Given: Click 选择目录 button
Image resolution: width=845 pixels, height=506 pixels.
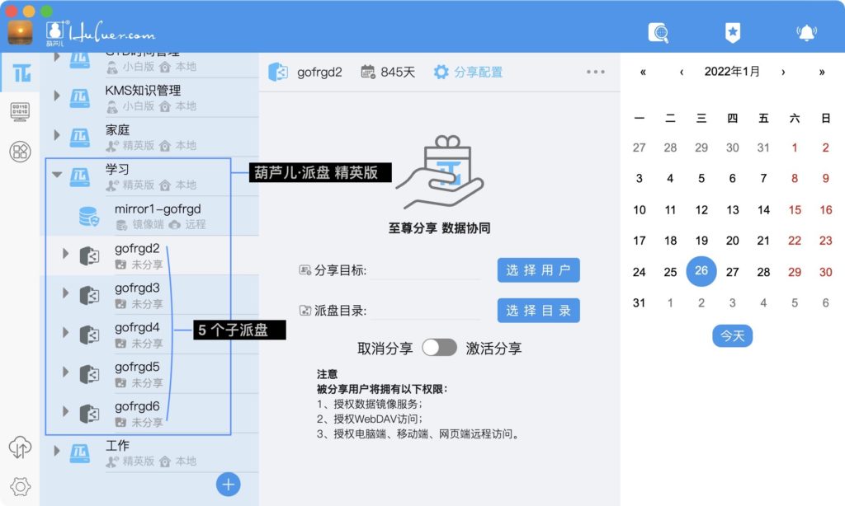Looking at the screenshot, I should (x=538, y=311).
